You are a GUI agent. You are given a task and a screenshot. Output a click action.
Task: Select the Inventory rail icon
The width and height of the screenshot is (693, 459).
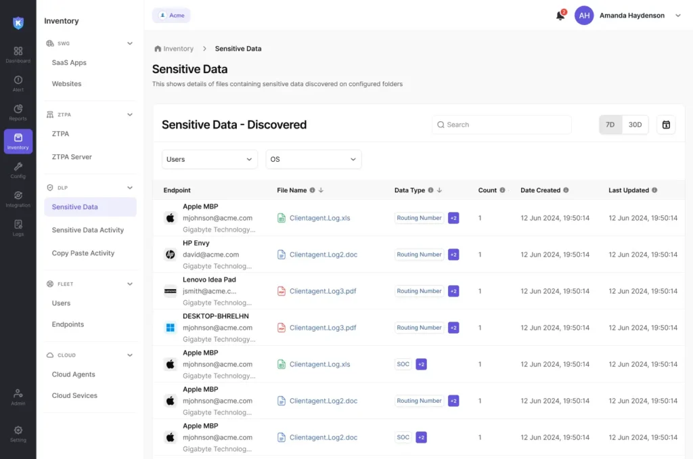(x=18, y=141)
